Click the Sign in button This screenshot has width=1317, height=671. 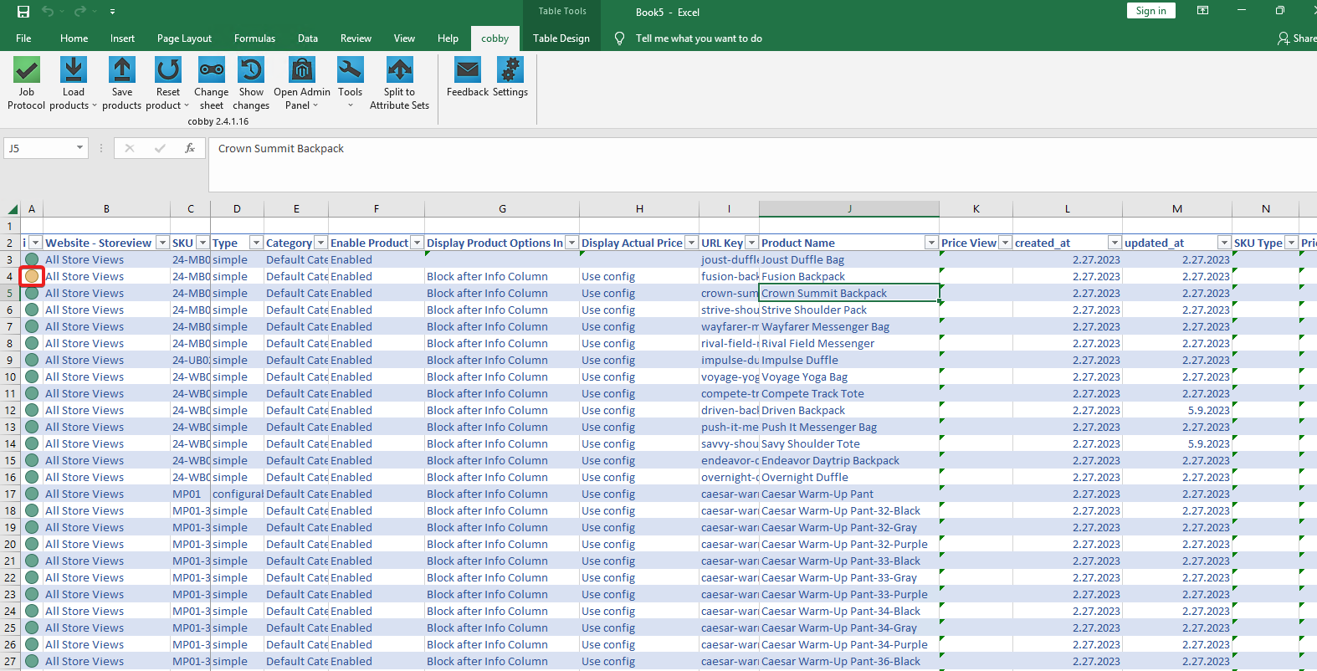[x=1150, y=11]
